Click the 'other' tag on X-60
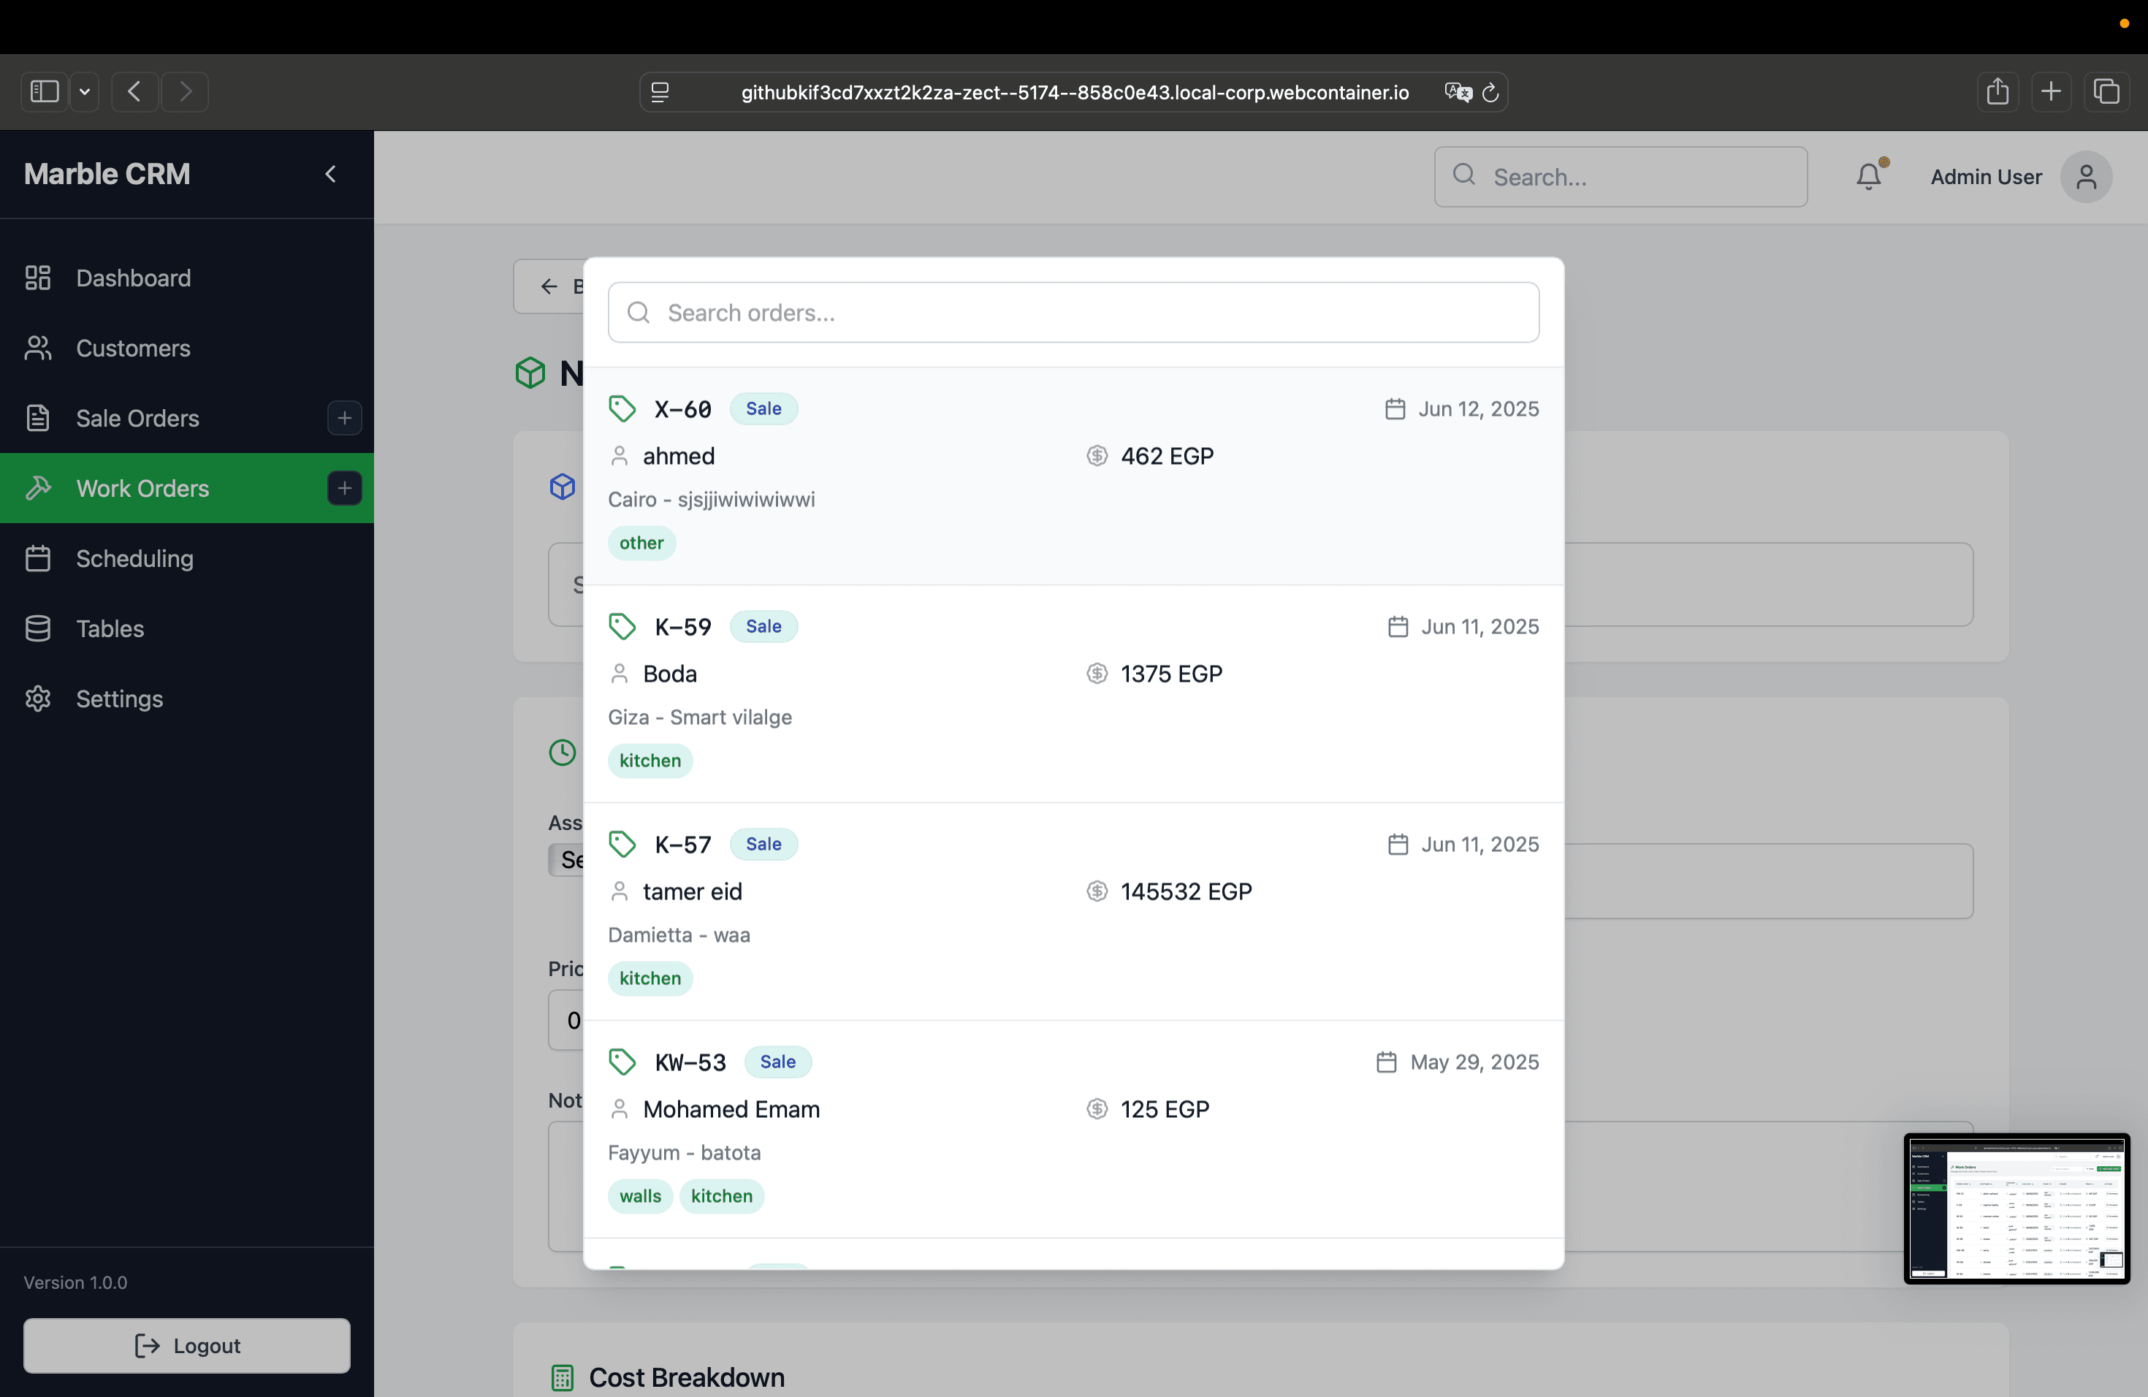Viewport: 2148px width, 1397px height. click(x=641, y=544)
